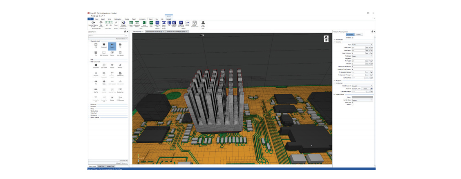Open Base Width units dropdown
The height and width of the screenshot is (179, 461).
pos(367,48)
